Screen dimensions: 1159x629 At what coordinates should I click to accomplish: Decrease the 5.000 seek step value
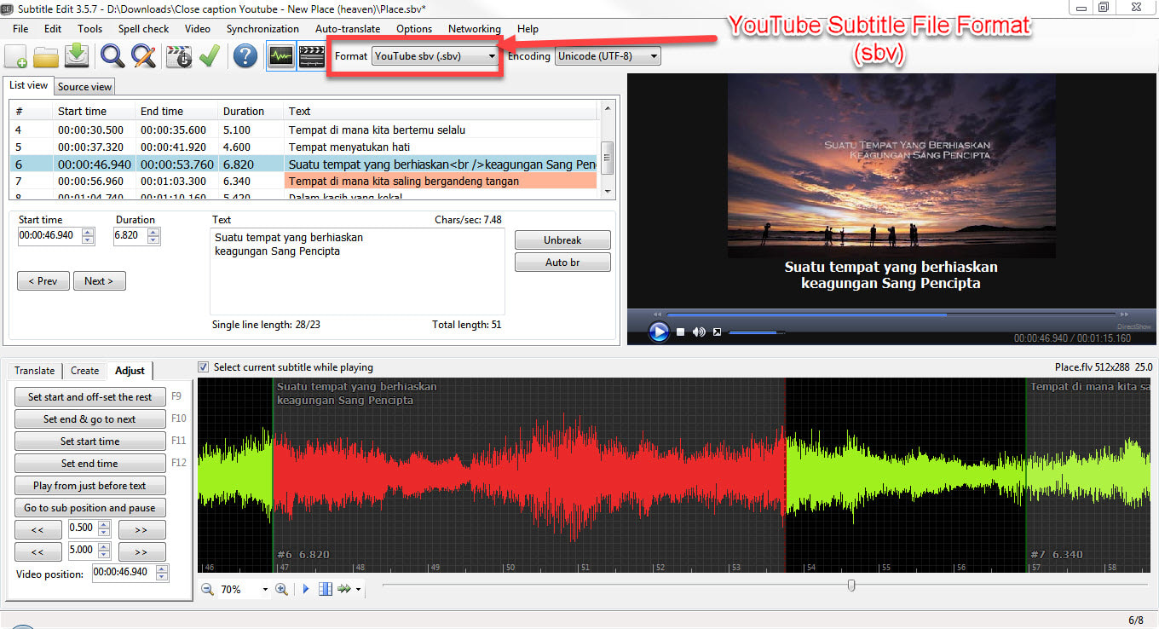105,556
